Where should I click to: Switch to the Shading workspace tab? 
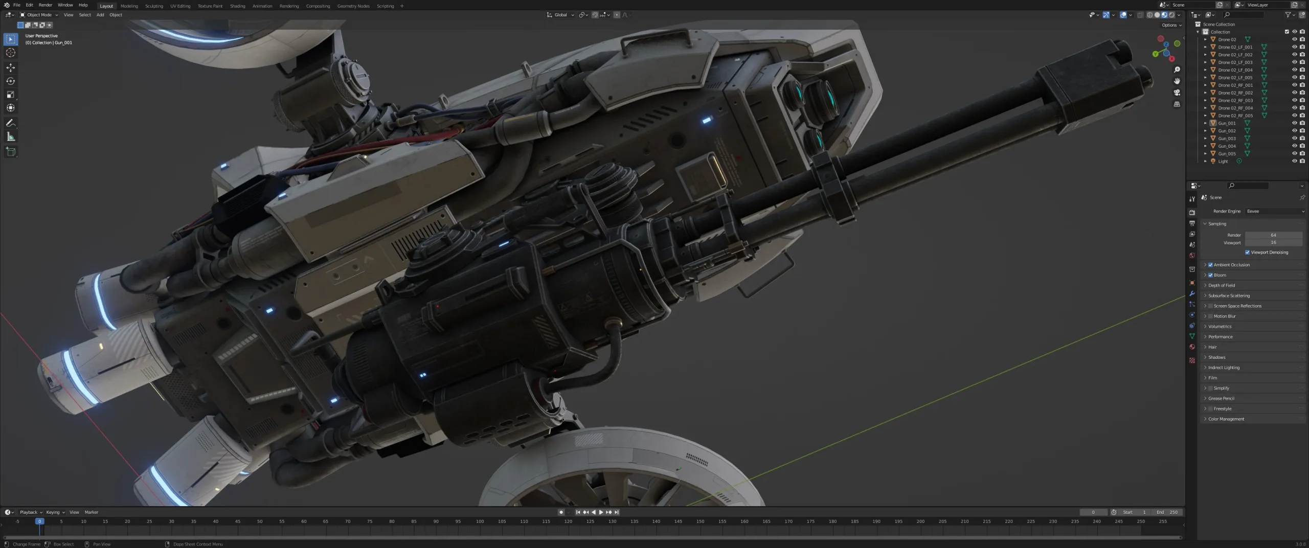point(237,6)
